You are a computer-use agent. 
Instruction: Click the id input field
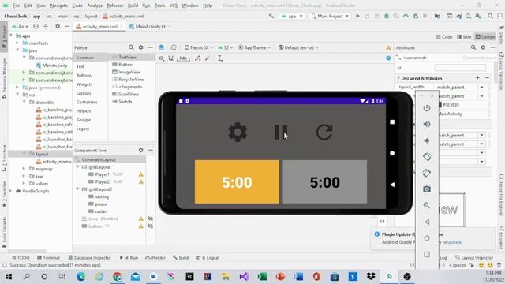[460, 68]
